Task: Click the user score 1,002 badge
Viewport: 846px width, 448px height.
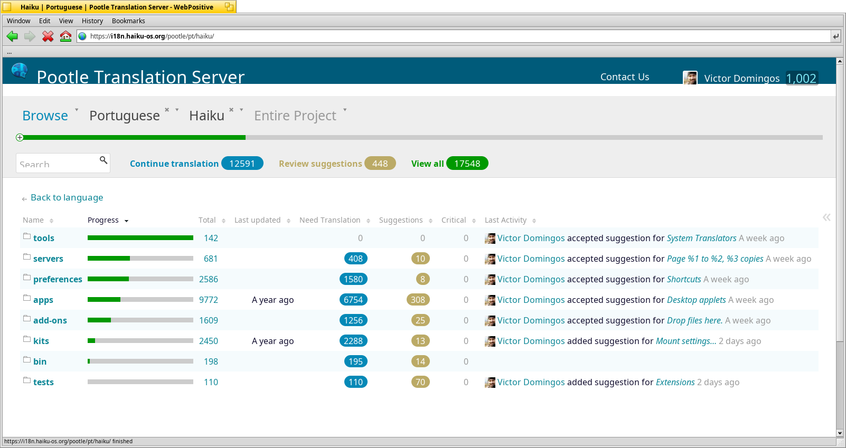Action: coord(802,78)
